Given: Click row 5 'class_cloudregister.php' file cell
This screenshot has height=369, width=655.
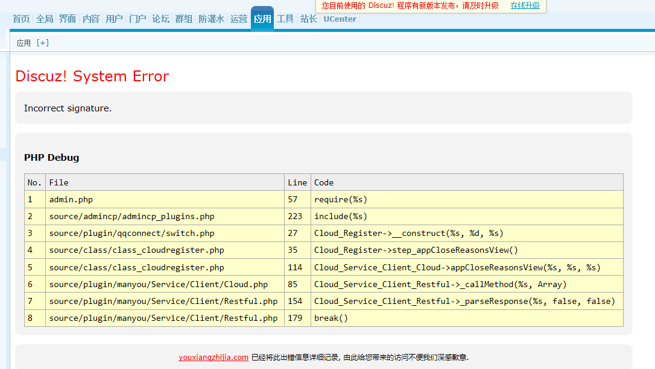Looking at the screenshot, I should [165, 267].
